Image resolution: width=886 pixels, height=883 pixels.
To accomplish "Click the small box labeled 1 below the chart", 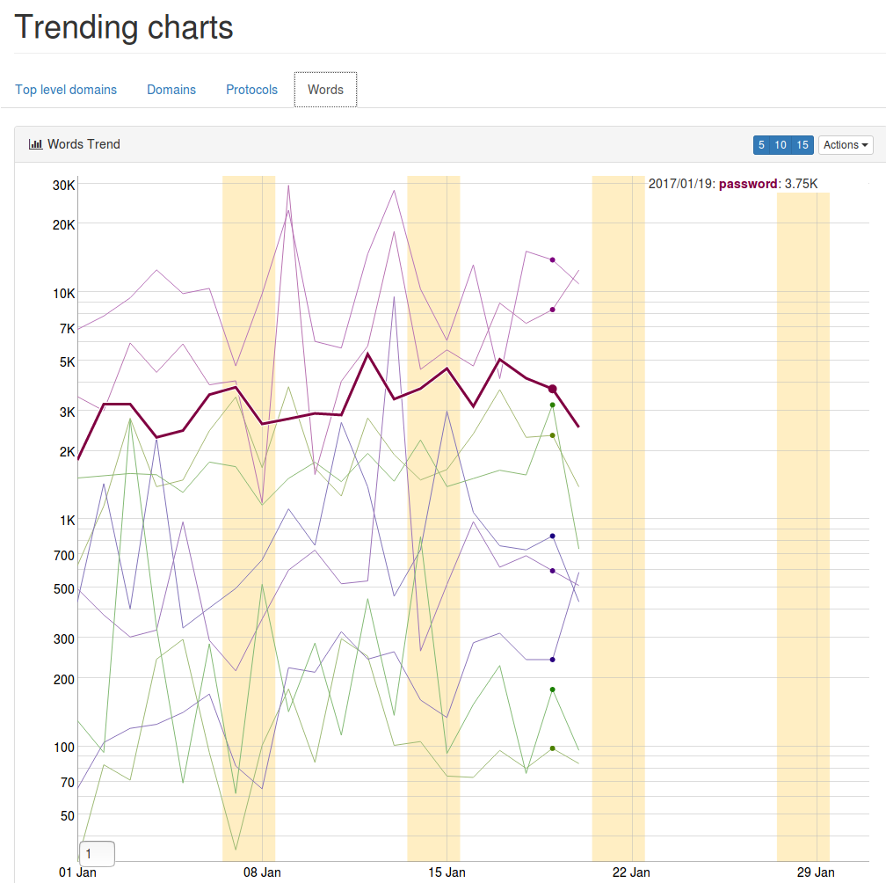I will 97,854.
